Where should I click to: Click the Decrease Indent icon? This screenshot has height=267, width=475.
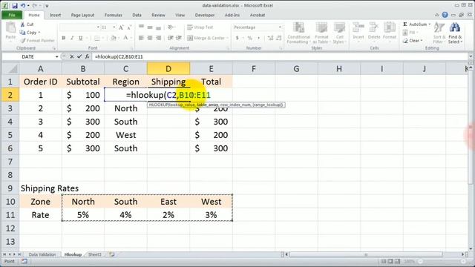[171, 38]
